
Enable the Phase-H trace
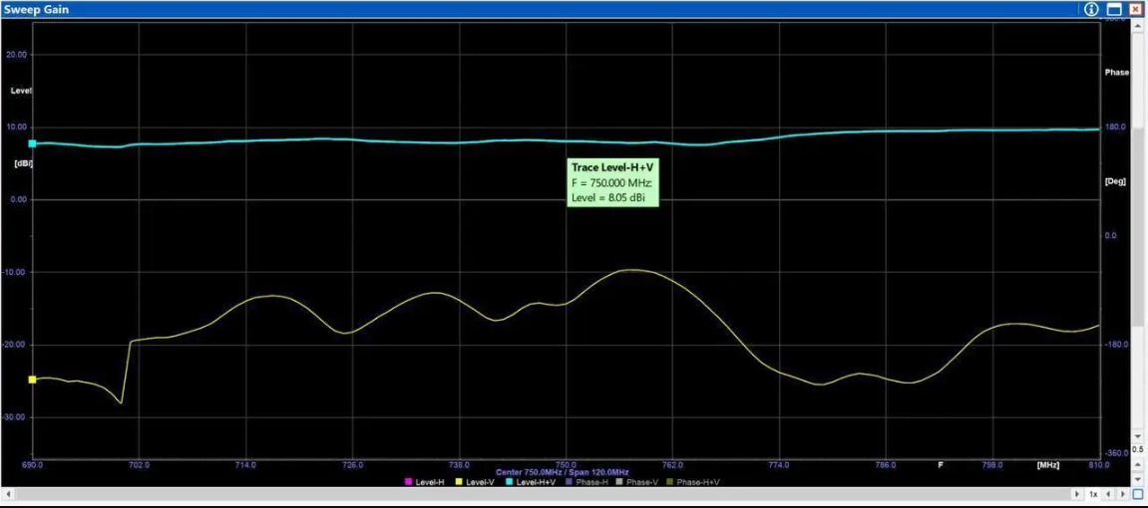(585, 482)
